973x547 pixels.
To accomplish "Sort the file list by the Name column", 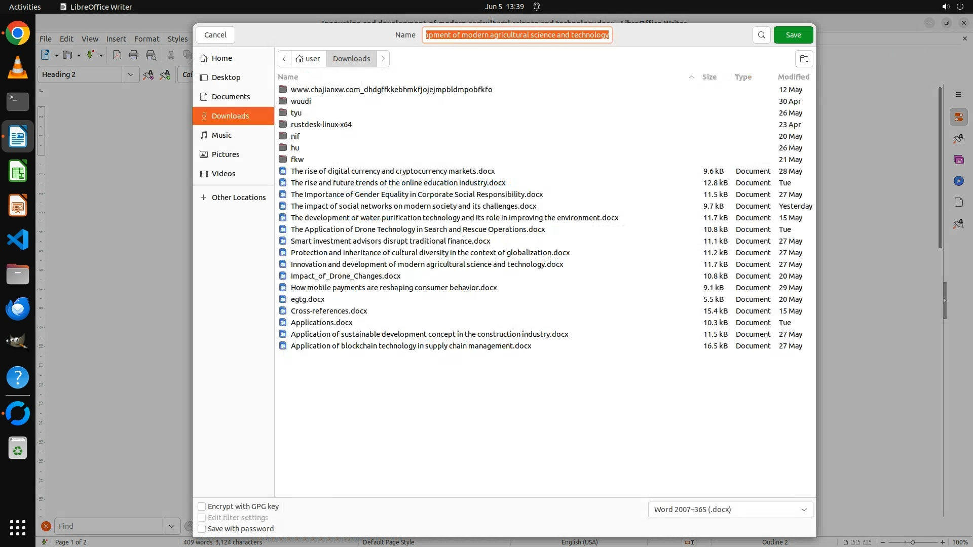I will [x=288, y=77].
